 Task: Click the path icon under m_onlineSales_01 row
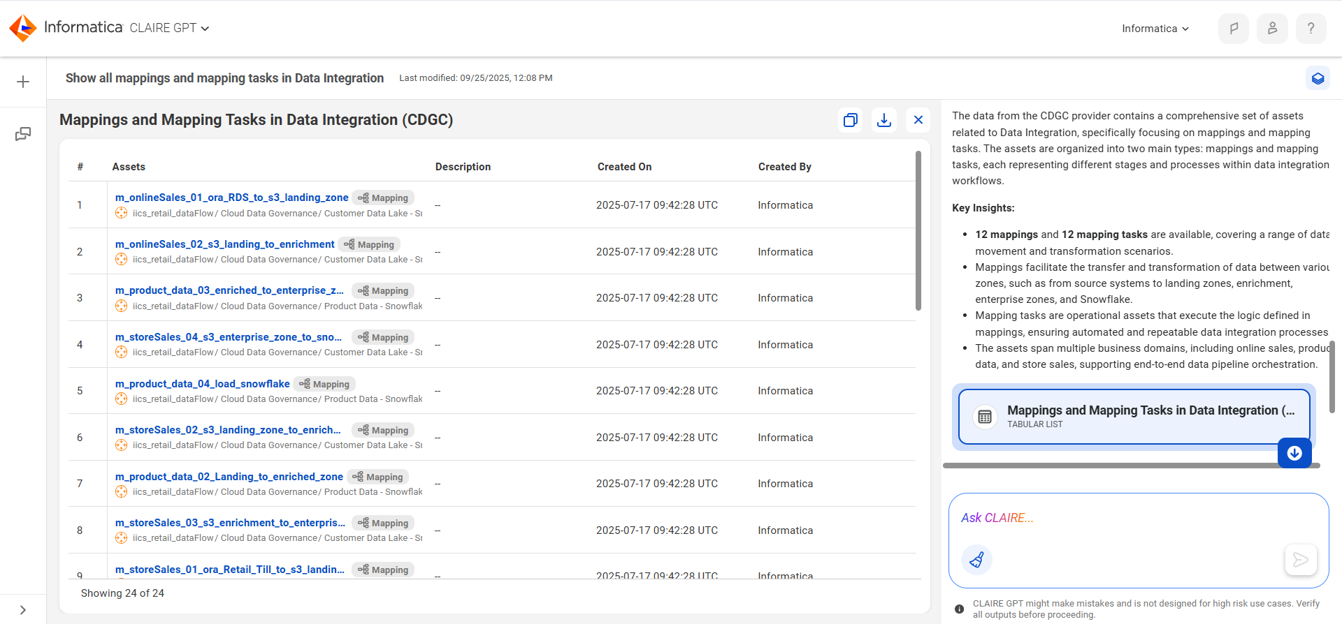pyautogui.click(x=121, y=214)
